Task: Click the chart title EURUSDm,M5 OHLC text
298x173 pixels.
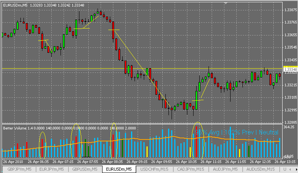Action: (x=44, y=5)
